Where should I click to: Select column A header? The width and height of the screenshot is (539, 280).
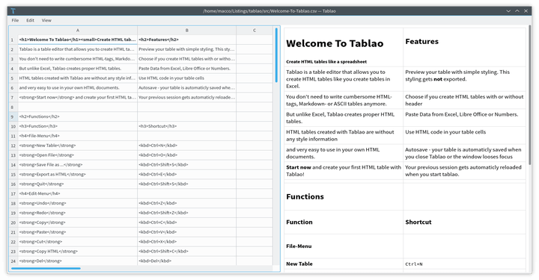[78, 31]
